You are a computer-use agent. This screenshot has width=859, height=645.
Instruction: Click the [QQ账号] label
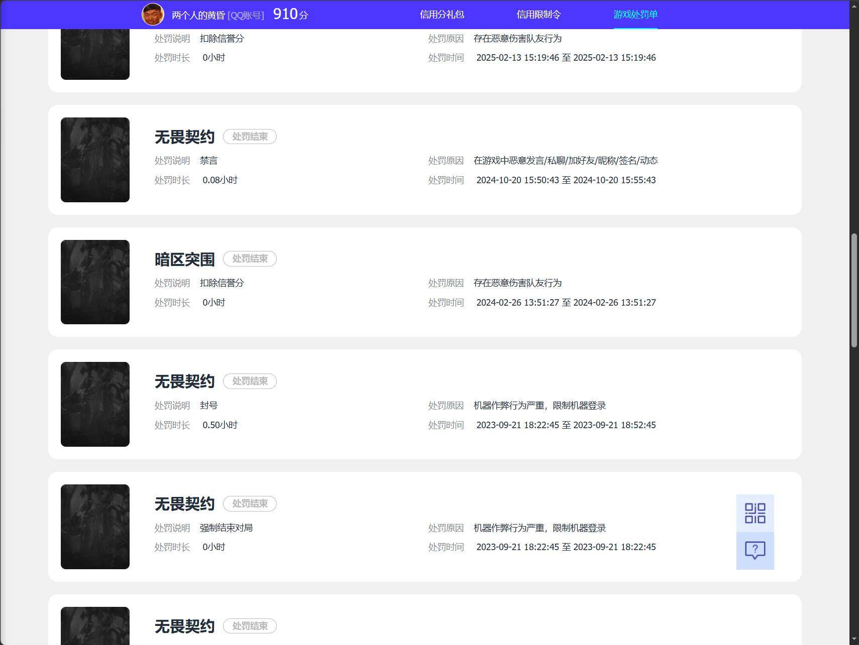coord(246,16)
